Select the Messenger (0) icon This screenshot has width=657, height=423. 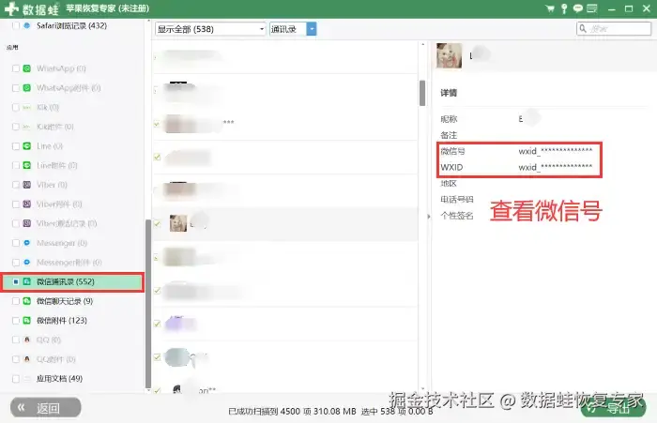click(x=27, y=243)
